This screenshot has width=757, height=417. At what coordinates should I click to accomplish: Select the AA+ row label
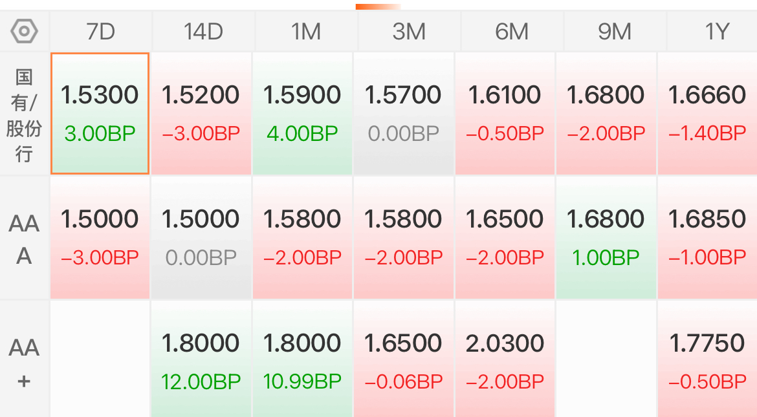coord(24,363)
